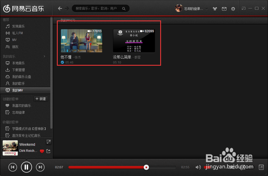Collapse the 我的音乐 section arrow

(44, 56)
